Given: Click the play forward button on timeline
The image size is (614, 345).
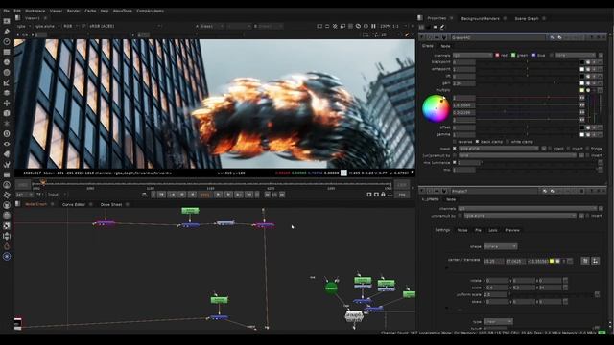Looking at the screenshot, I should pos(218,195).
